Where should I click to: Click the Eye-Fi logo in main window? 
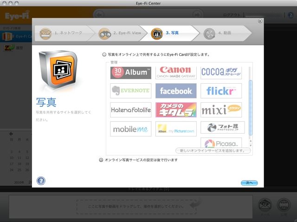click(x=17, y=15)
